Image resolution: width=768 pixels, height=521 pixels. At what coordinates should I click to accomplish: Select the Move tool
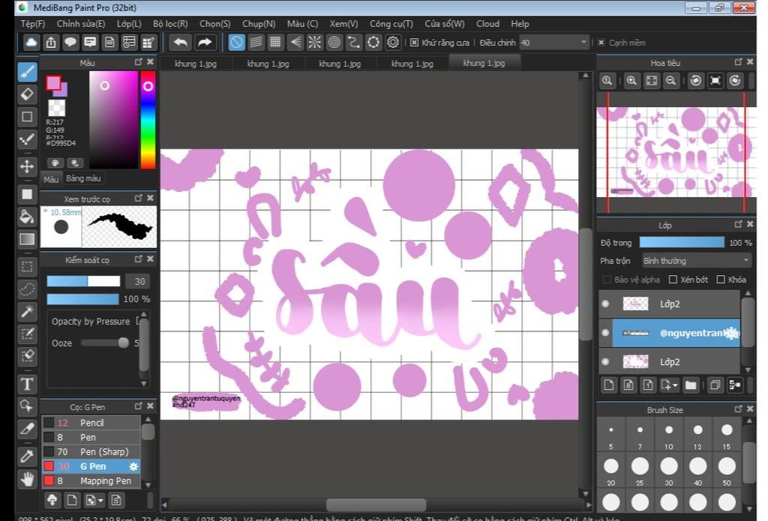[27, 166]
